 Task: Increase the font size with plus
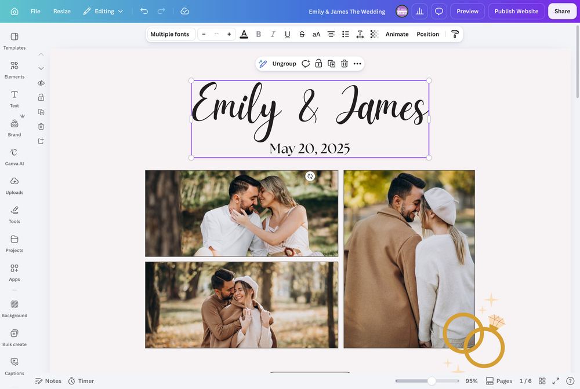click(229, 34)
